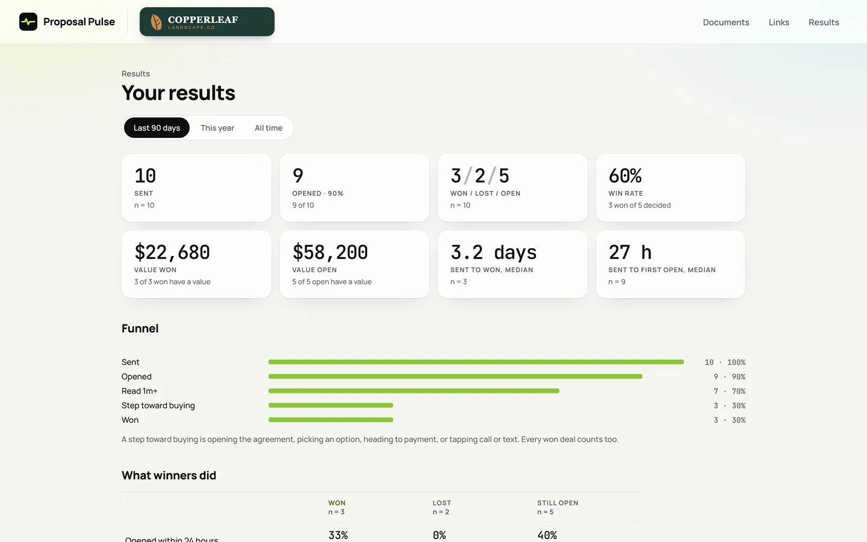The height and width of the screenshot is (542, 867).
Task: Click the $22,680 Value Won card
Action: [196, 264]
